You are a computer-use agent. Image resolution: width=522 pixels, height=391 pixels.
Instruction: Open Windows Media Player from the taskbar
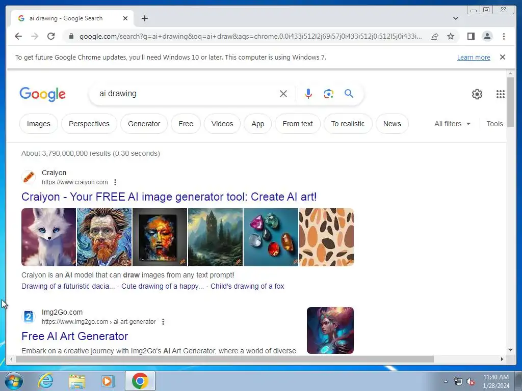(108, 381)
